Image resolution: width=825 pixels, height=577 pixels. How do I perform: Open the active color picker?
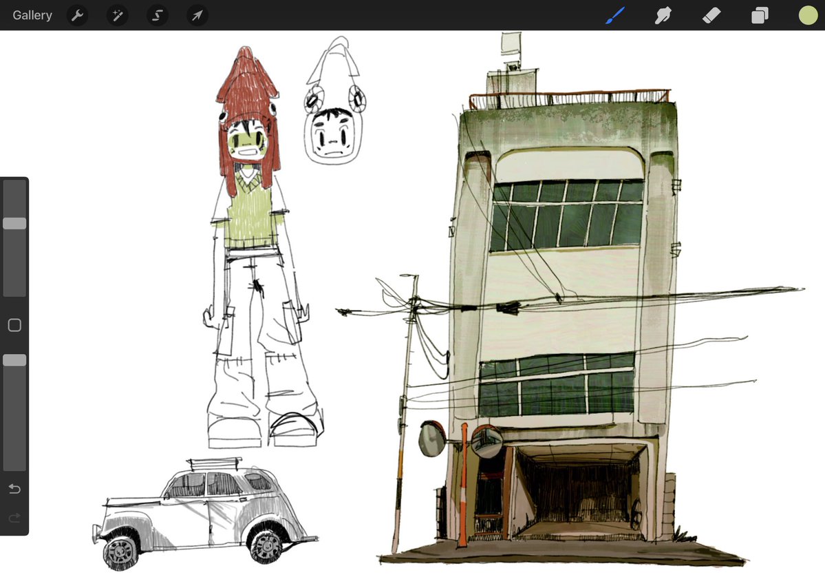808,15
